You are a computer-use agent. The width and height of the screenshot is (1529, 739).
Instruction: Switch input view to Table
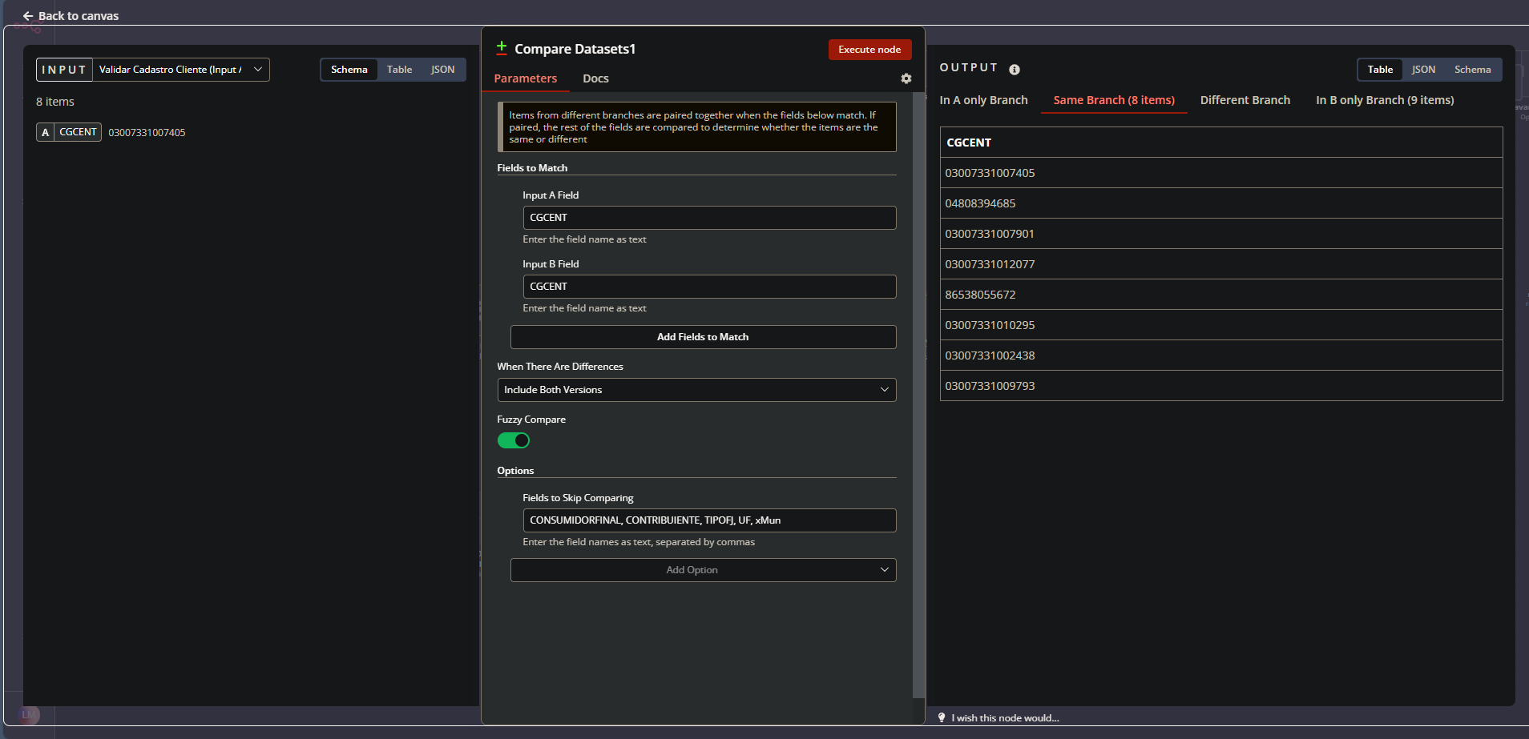pos(399,70)
